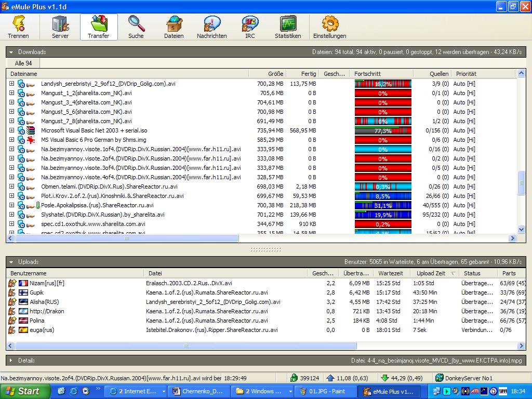Expand sources for Landysh_serebristyi_2_9of12 row
The width and height of the screenshot is (532, 399).
click(11, 84)
